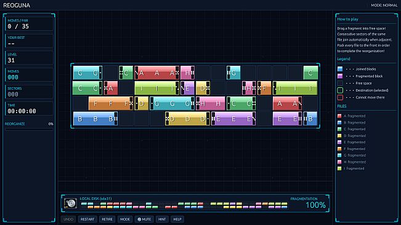The height and width of the screenshot is (225, 401).
Task: Click file E fragmented entry
Action: (351, 143)
